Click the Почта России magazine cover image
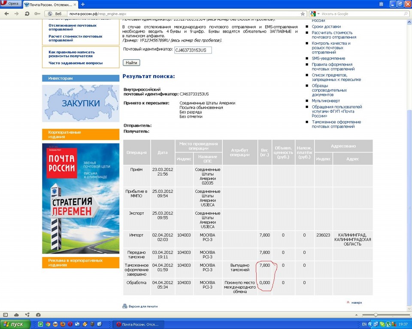Viewport: 412px width, 329px height. tap(81, 198)
